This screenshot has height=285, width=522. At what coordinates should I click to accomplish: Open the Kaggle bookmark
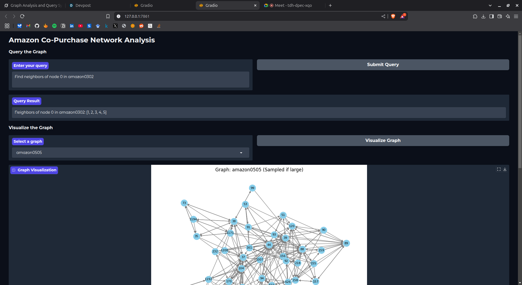[107, 26]
